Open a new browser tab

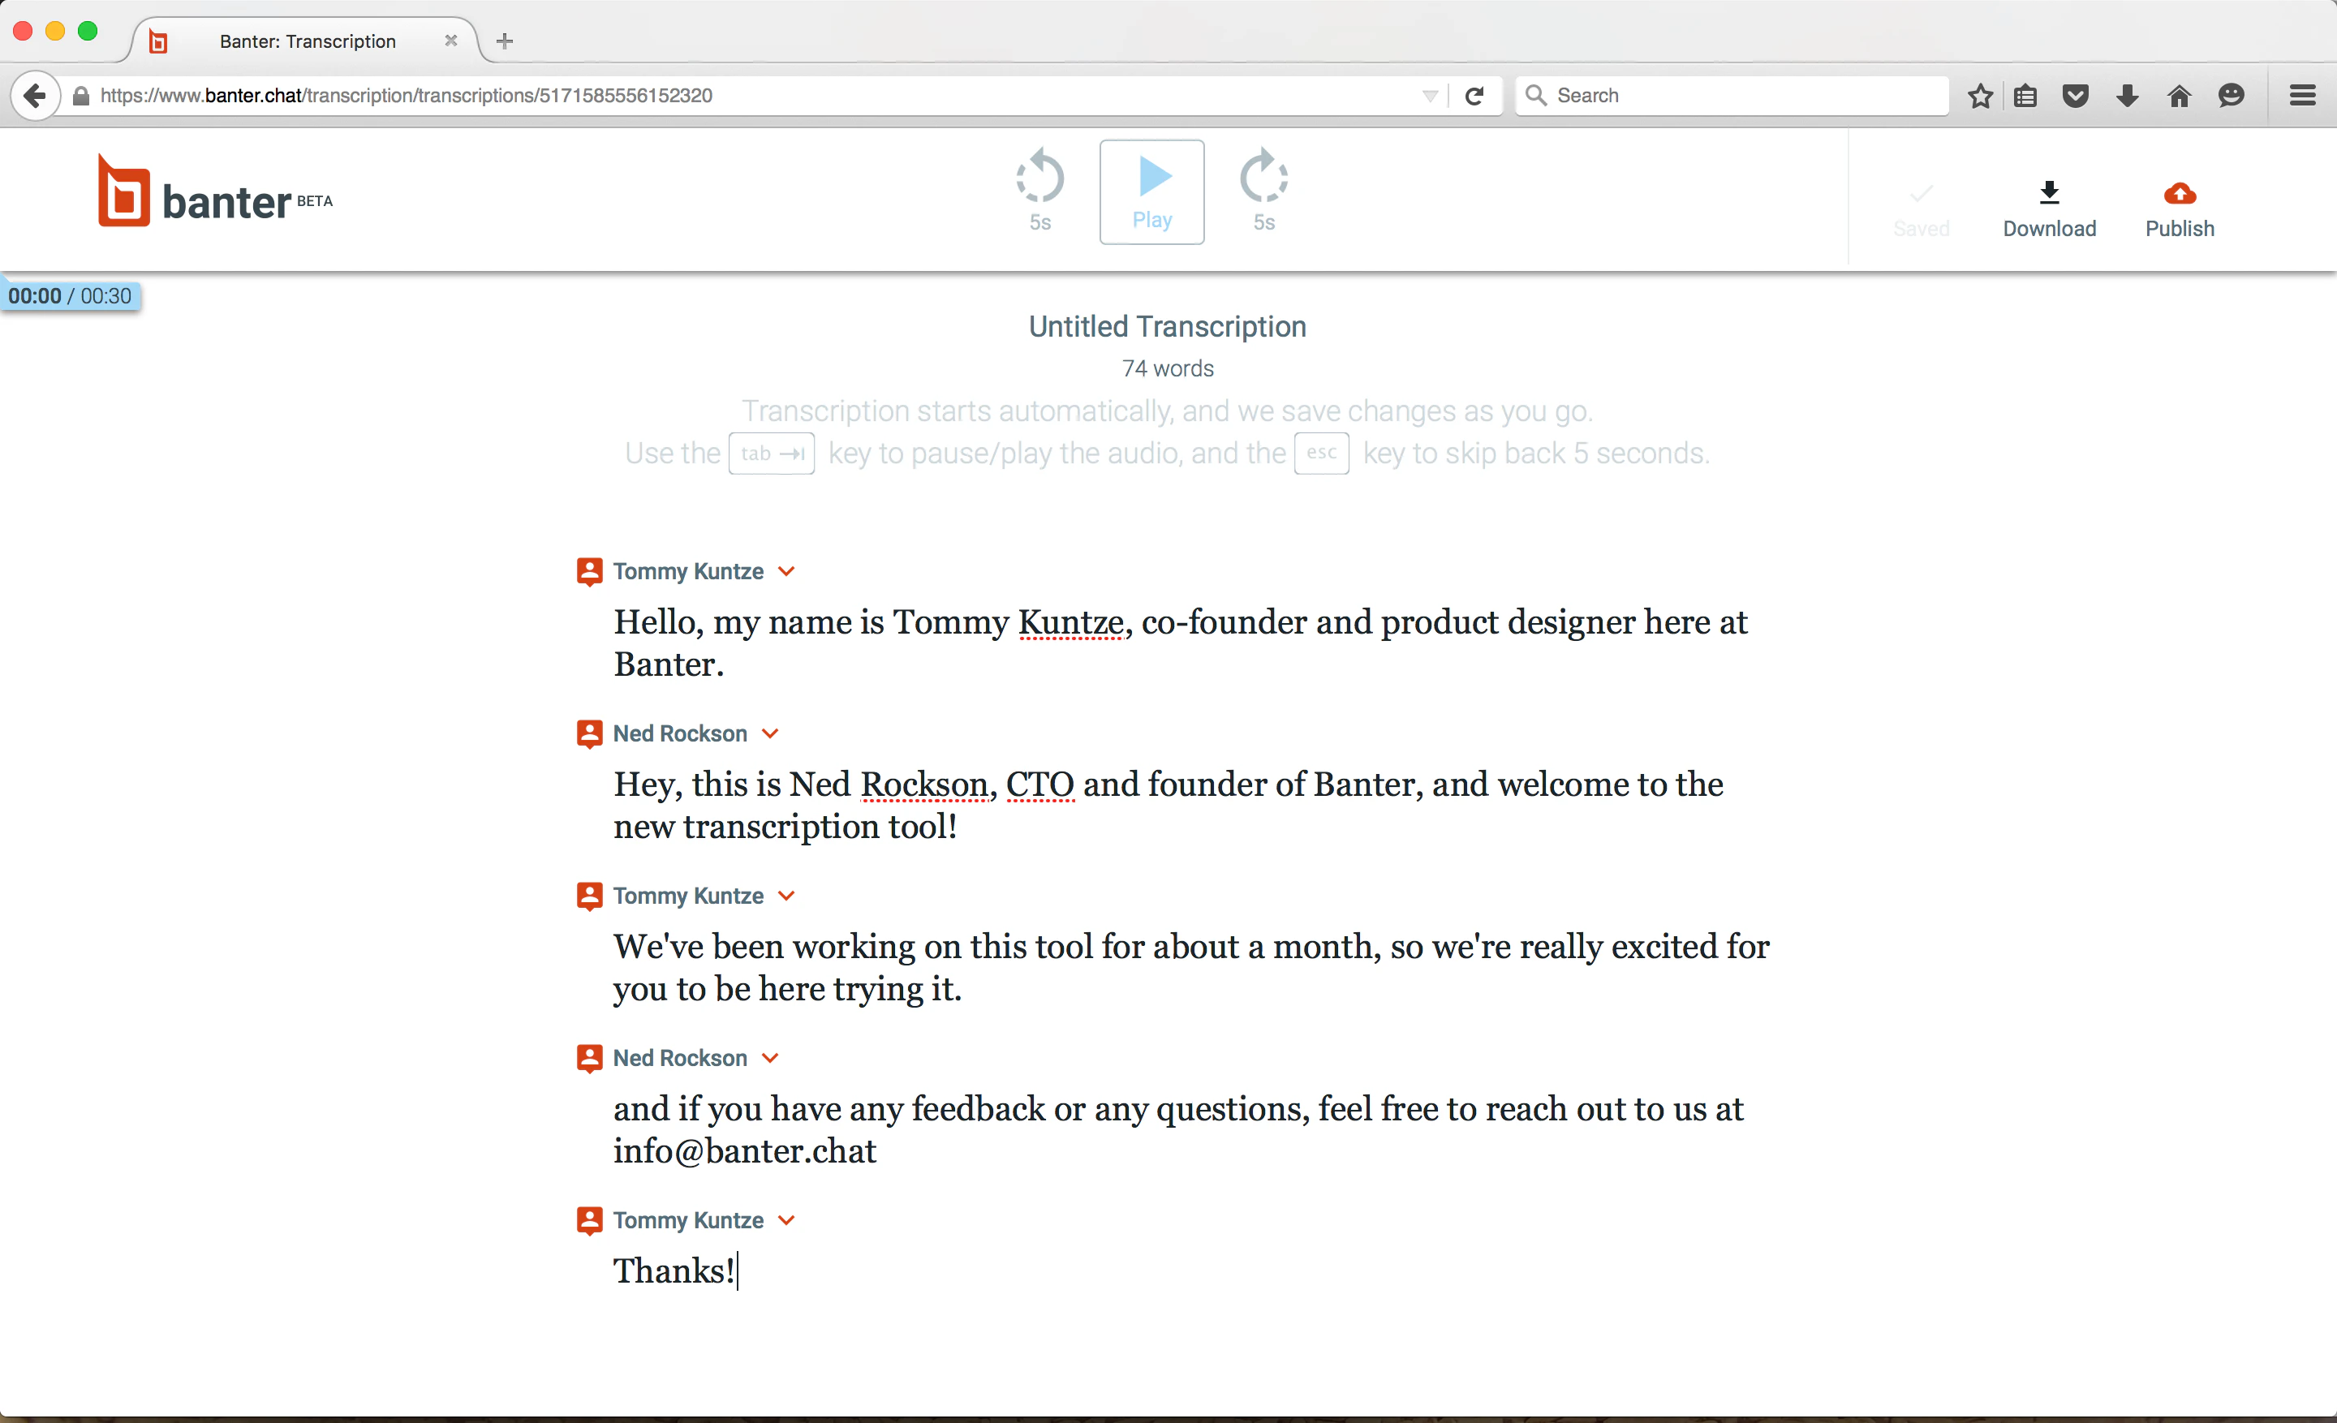point(505,41)
